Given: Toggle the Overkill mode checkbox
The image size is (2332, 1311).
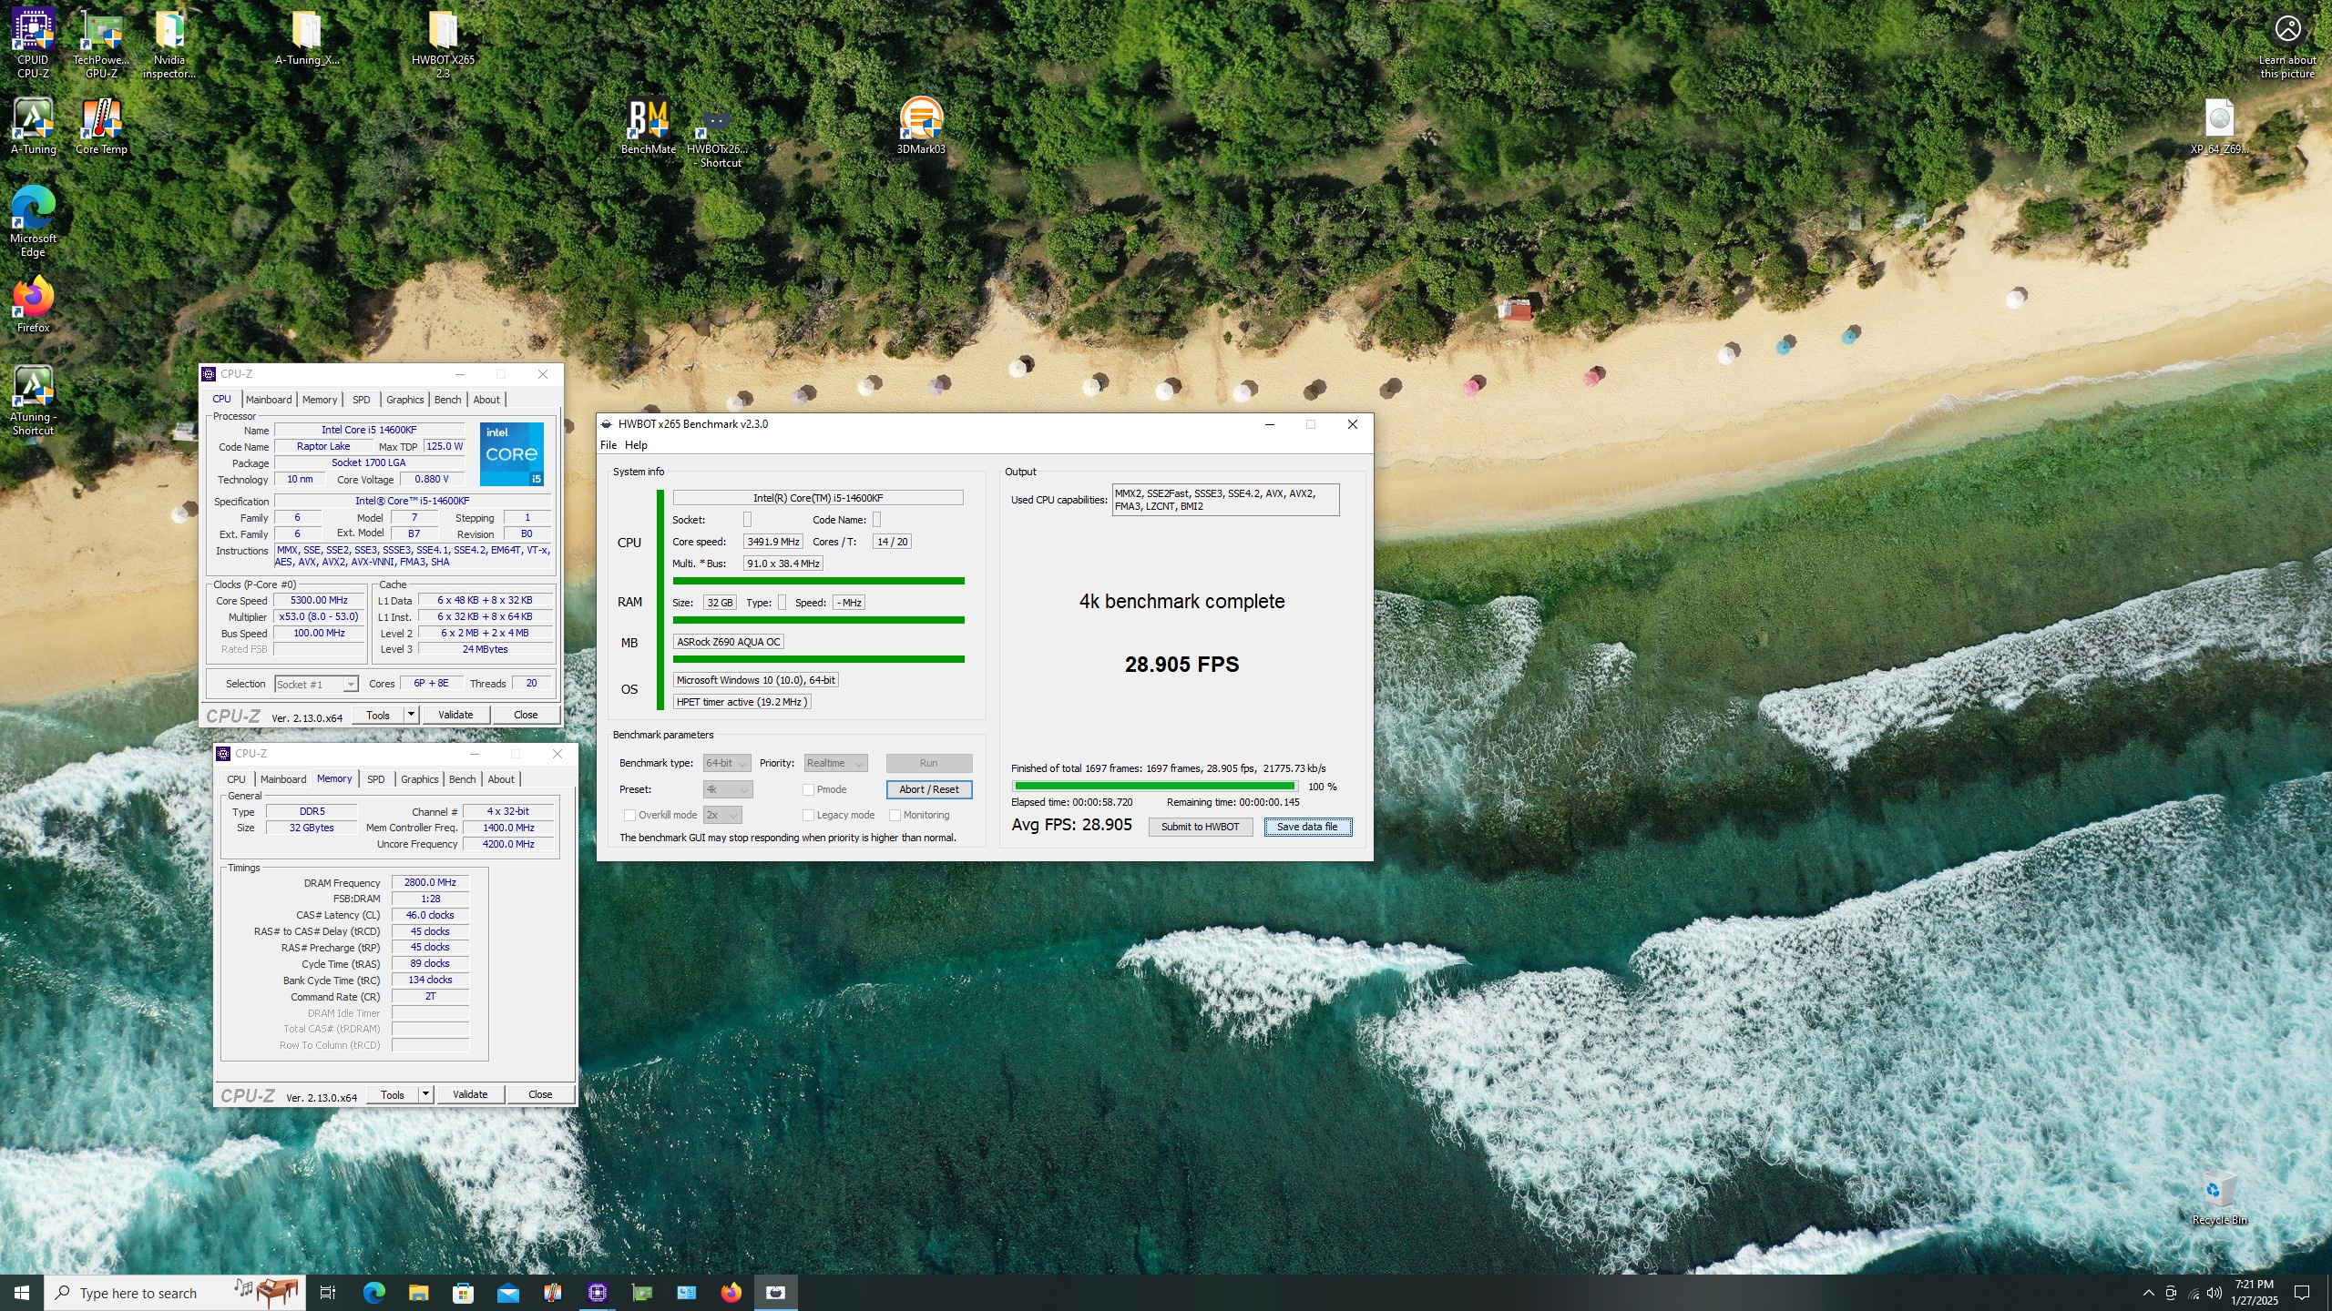Looking at the screenshot, I should [x=629, y=815].
